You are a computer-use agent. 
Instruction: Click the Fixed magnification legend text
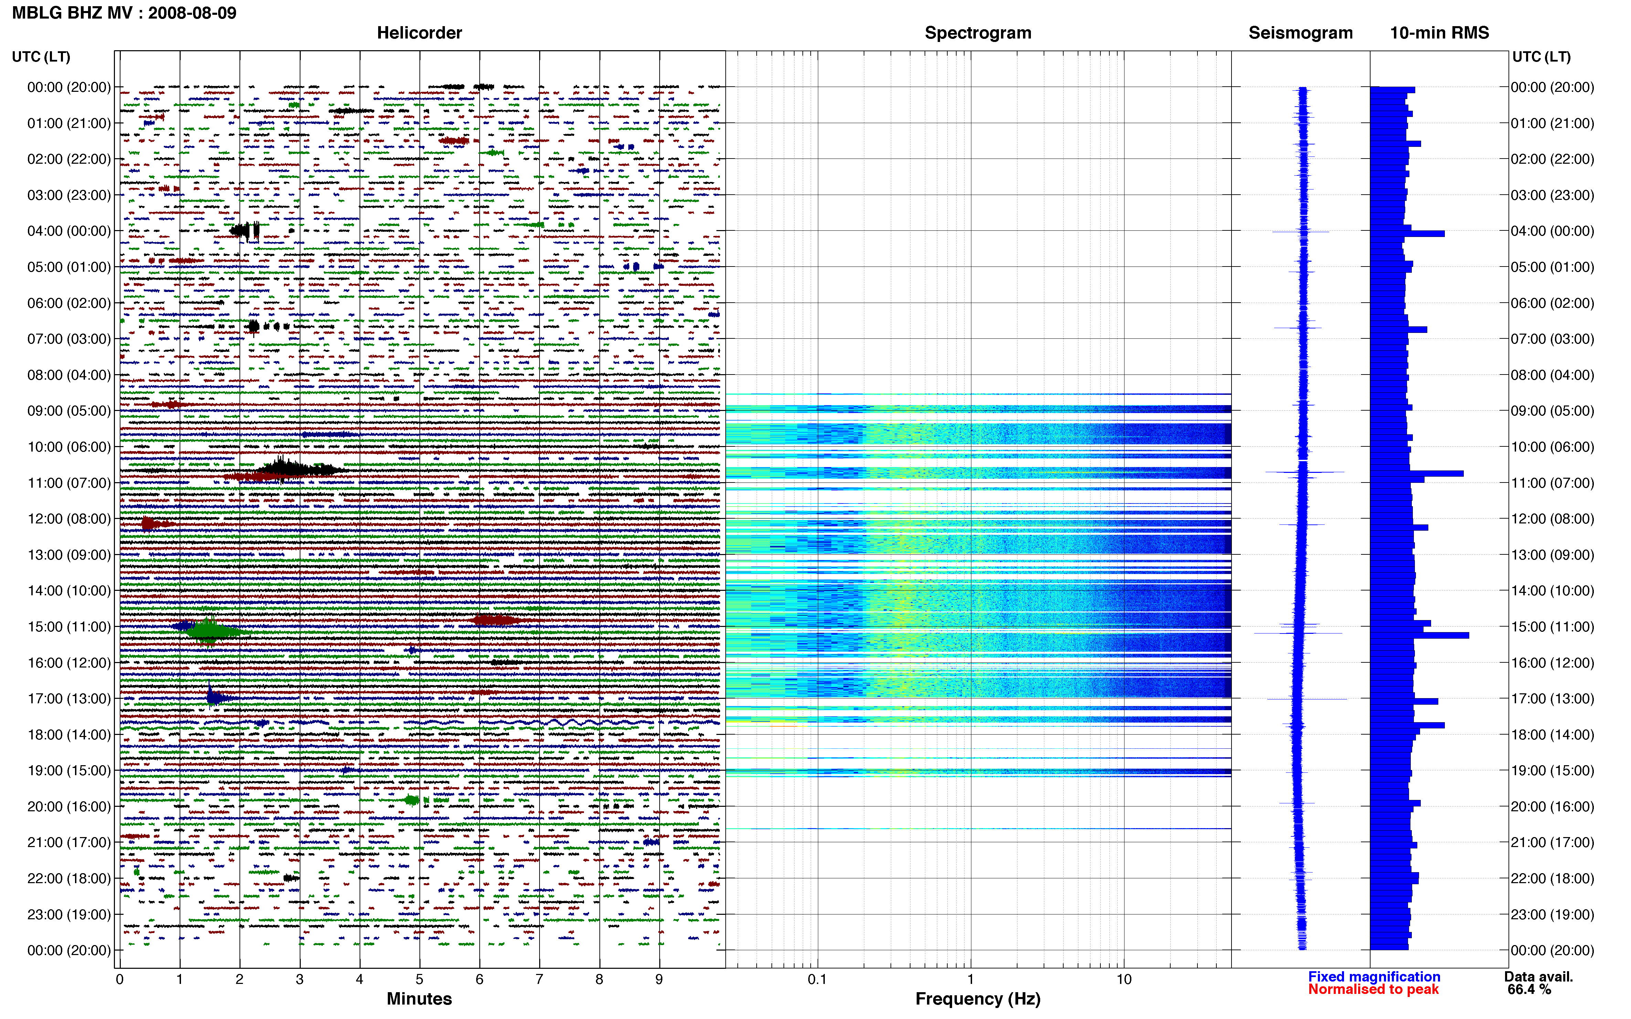[1374, 977]
